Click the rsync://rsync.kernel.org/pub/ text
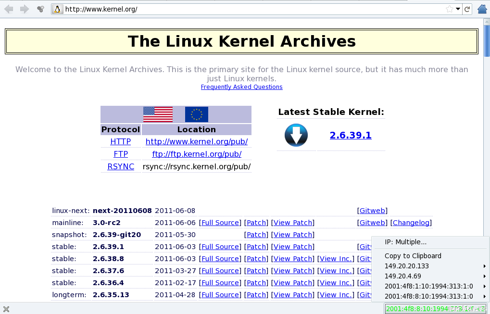Screen dimensions: 490x314 click(197, 166)
